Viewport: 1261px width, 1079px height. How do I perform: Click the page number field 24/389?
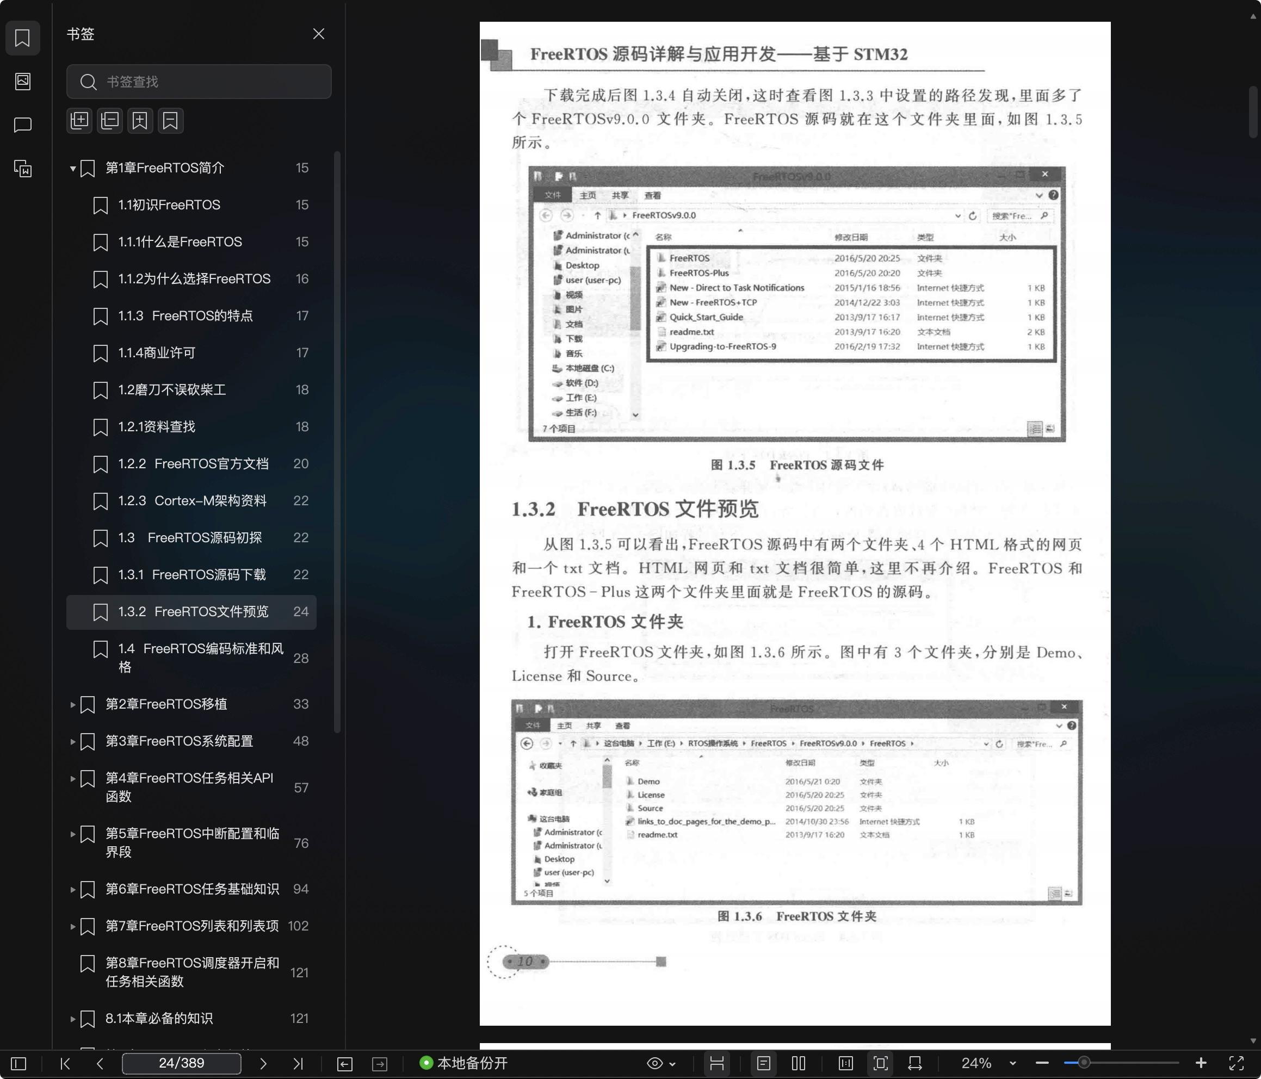pyautogui.click(x=181, y=1063)
